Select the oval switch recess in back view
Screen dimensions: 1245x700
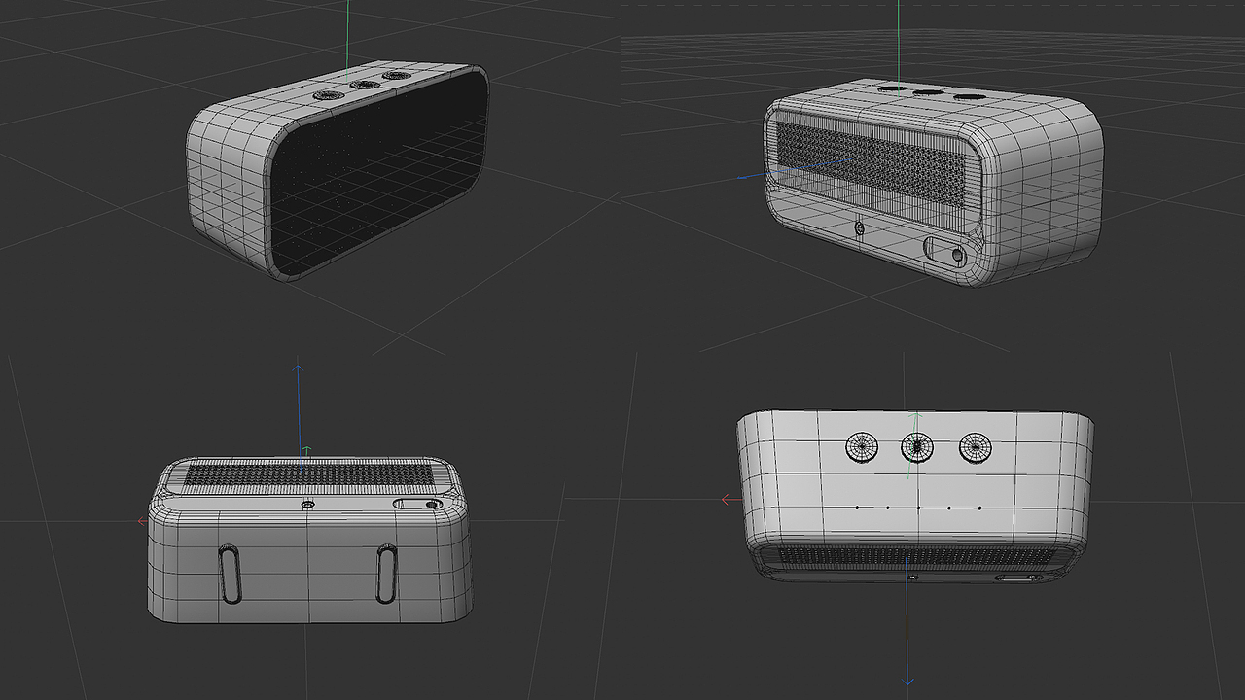pyautogui.click(x=945, y=252)
